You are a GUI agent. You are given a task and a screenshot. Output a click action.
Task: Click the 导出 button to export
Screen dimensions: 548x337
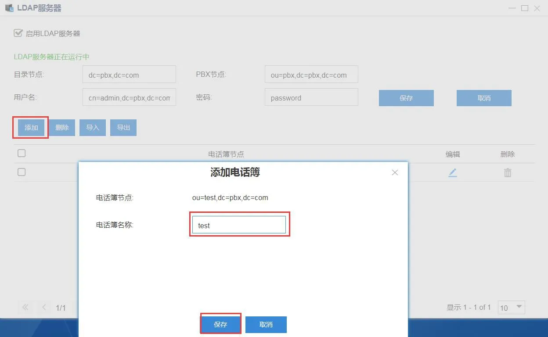point(123,127)
